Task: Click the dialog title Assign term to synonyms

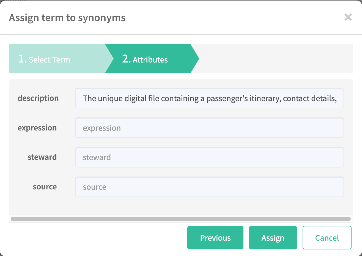Action: pos(67,18)
